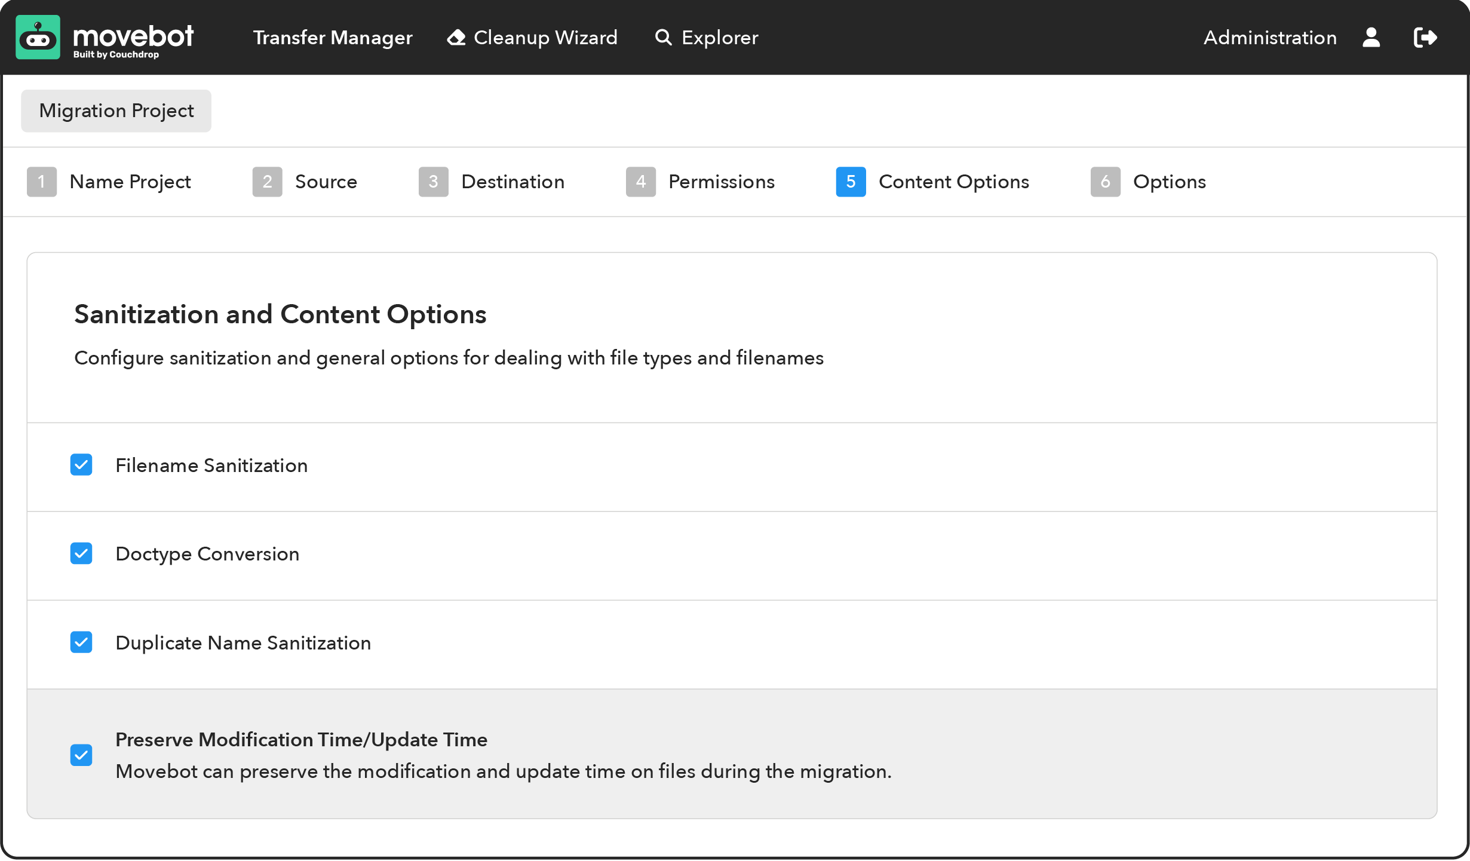Click the Explorer magnifying glass icon
1470x861 pixels.
point(663,38)
